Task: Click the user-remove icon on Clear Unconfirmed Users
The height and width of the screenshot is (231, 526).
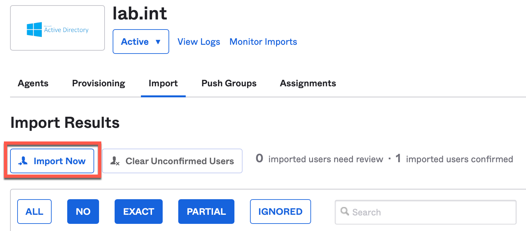Action: [115, 161]
